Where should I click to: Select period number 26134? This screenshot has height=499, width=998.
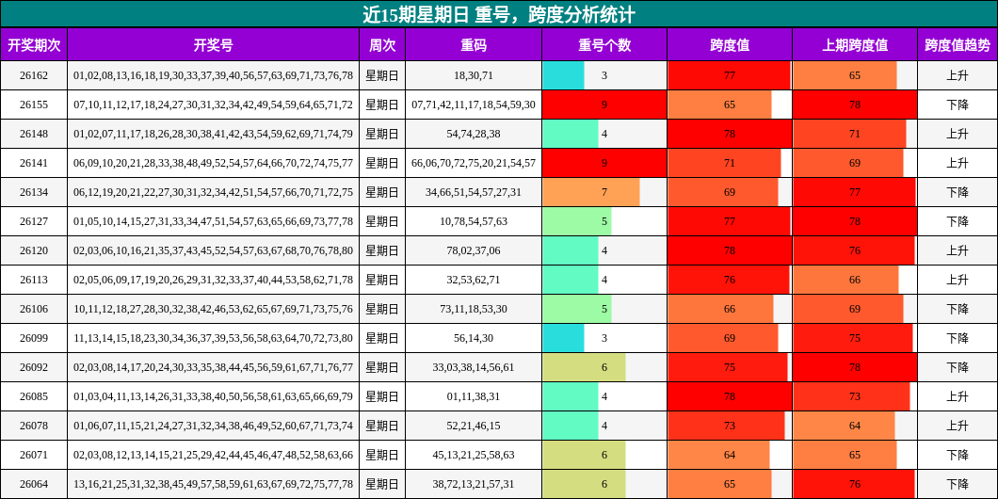(34, 192)
